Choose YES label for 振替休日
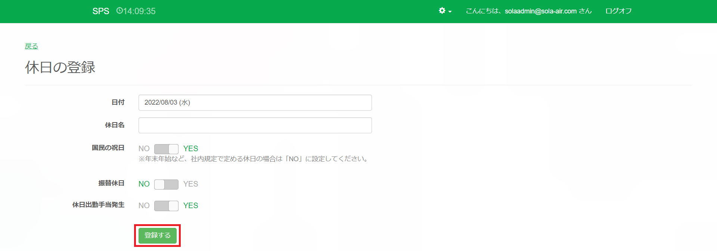Screen dimensions: 717x251 click(x=190, y=184)
